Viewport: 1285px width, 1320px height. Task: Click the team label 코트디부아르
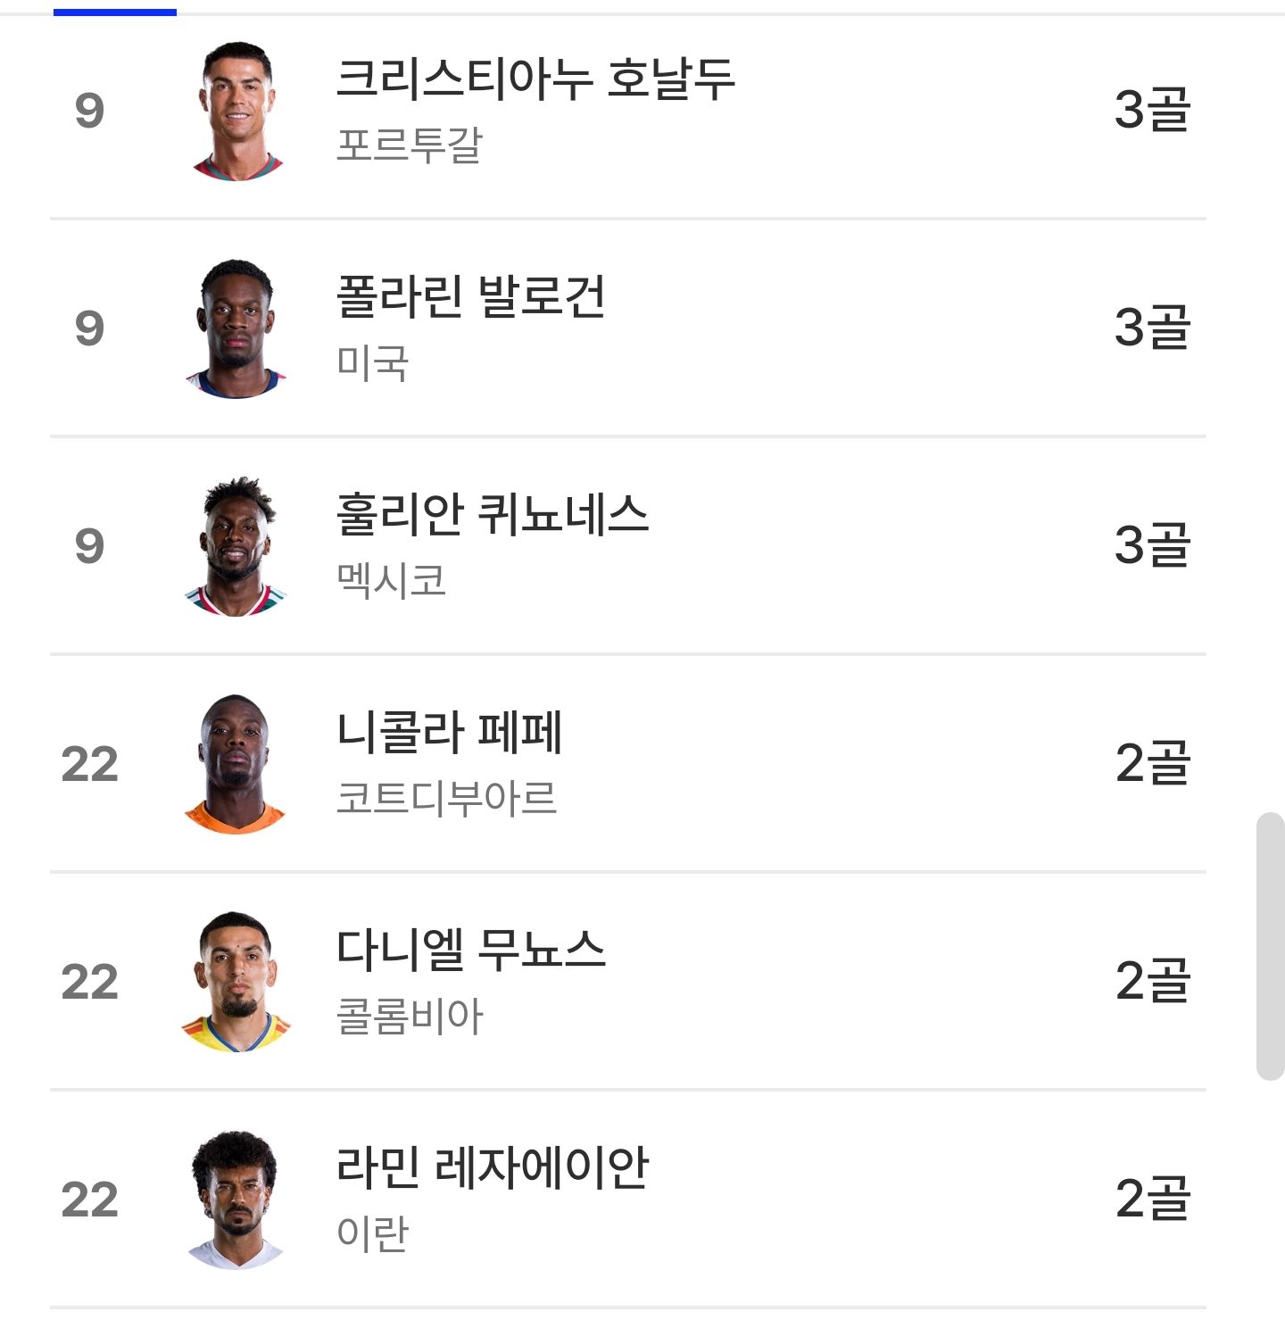pyautogui.click(x=446, y=798)
